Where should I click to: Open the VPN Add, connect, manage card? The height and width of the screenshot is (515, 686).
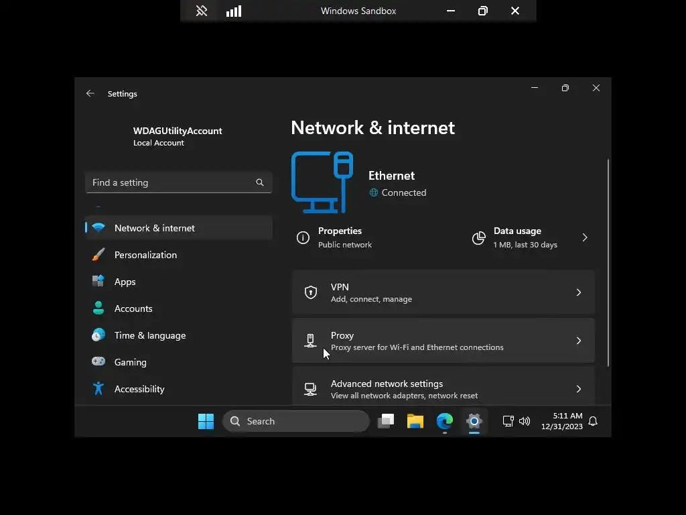[443, 292]
